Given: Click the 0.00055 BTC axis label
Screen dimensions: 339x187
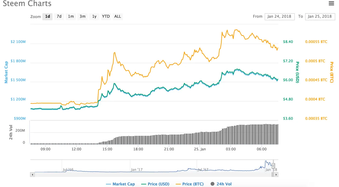Looking at the screenshot, I should click(x=316, y=42).
